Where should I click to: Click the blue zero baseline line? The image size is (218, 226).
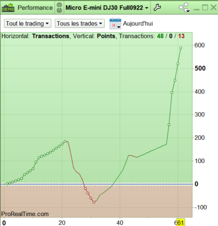pos(96,184)
